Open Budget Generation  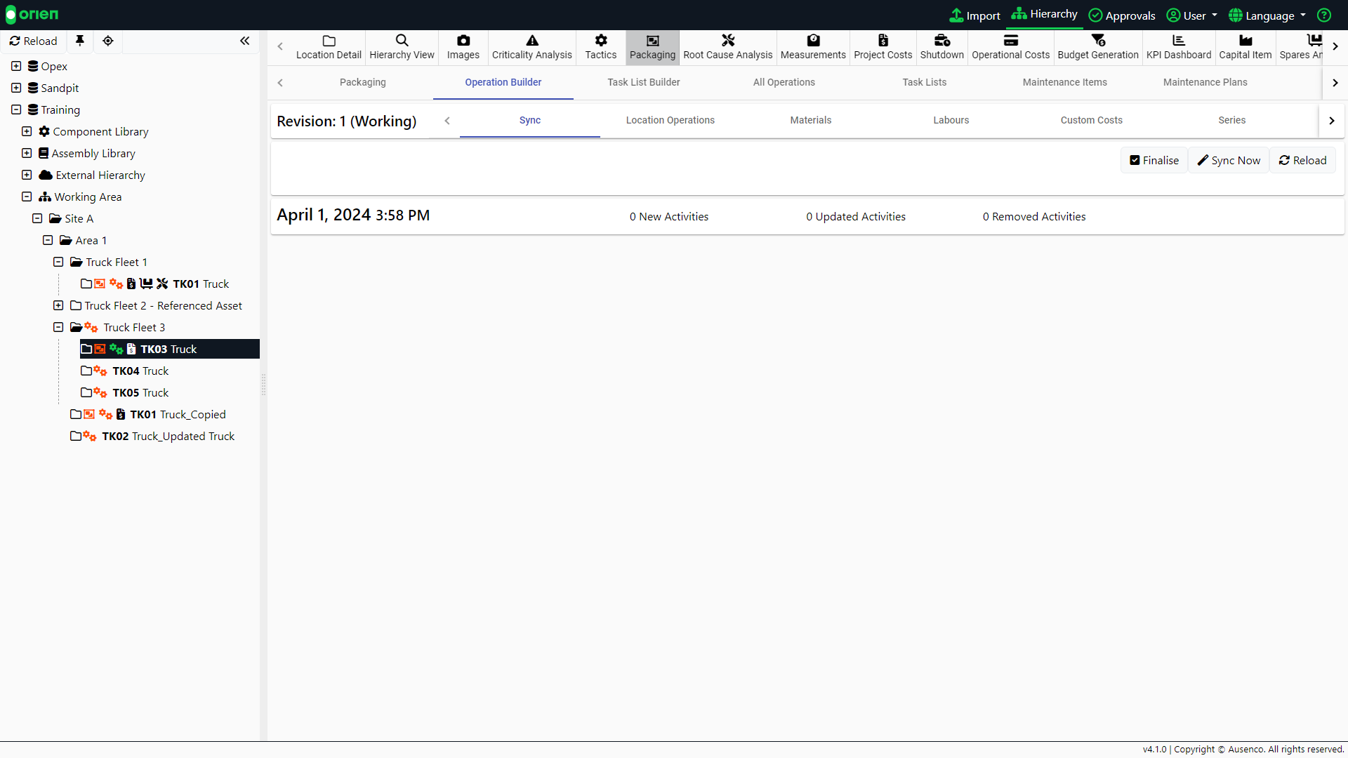tap(1097, 48)
